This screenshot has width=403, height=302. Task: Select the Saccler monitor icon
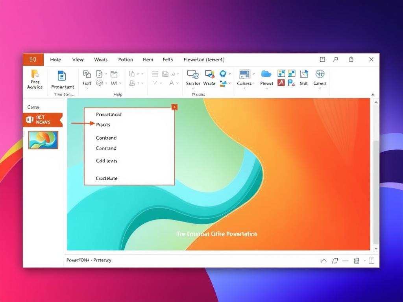point(193,74)
